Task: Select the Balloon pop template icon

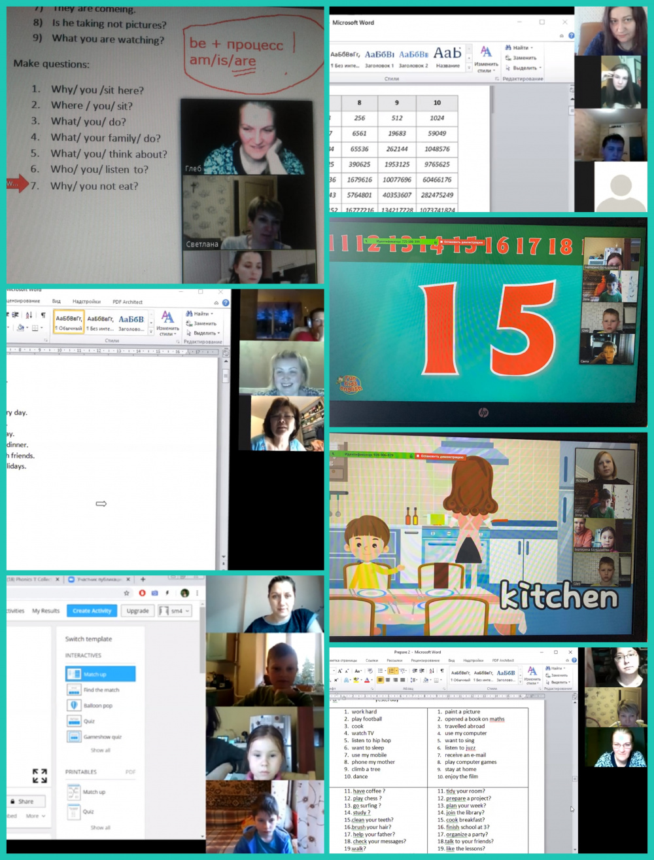Action: click(x=73, y=705)
